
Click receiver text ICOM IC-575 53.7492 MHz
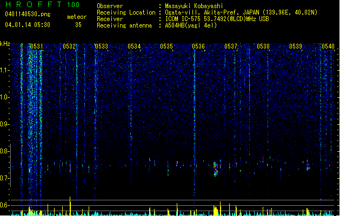(x=217, y=19)
